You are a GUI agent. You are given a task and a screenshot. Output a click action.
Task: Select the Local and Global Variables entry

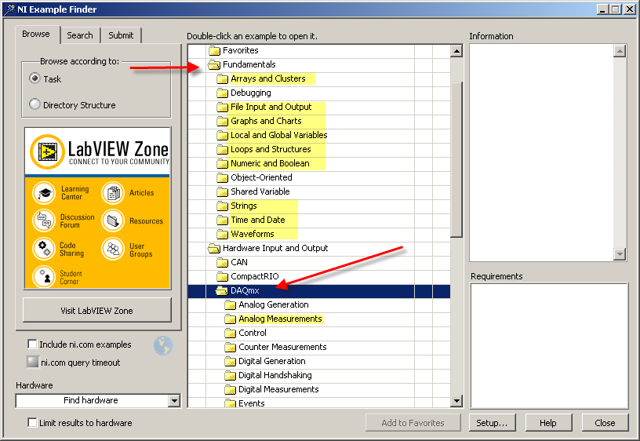(x=278, y=135)
